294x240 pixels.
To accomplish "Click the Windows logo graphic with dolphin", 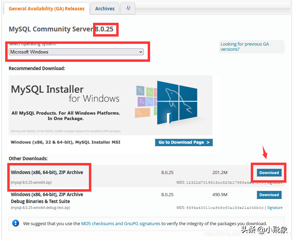I will [177, 103].
